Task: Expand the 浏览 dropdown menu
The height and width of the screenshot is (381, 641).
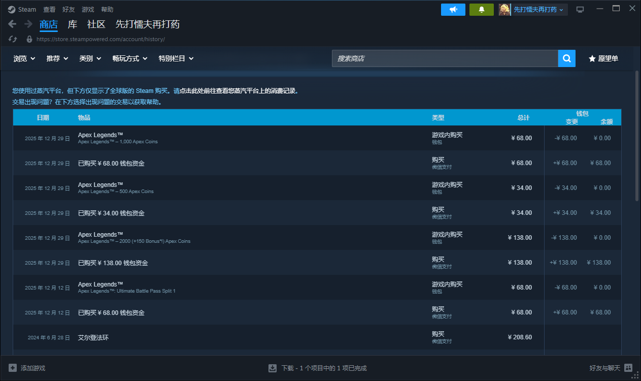Action: coord(24,58)
